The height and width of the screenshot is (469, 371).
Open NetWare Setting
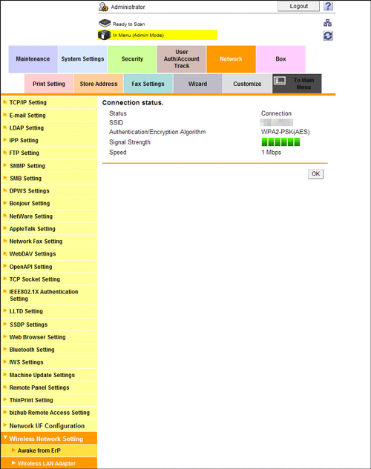(49, 216)
